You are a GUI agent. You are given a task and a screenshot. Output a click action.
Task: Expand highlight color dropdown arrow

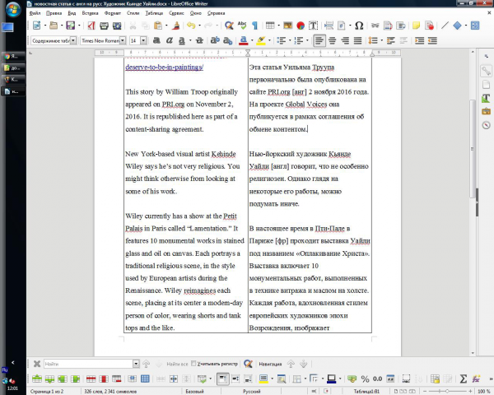coord(269,40)
